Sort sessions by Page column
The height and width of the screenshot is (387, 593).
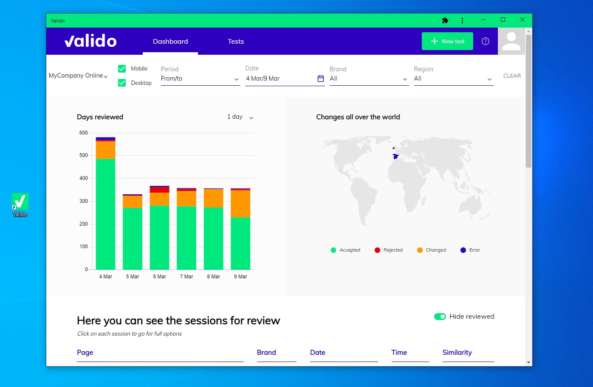(x=85, y=353)
